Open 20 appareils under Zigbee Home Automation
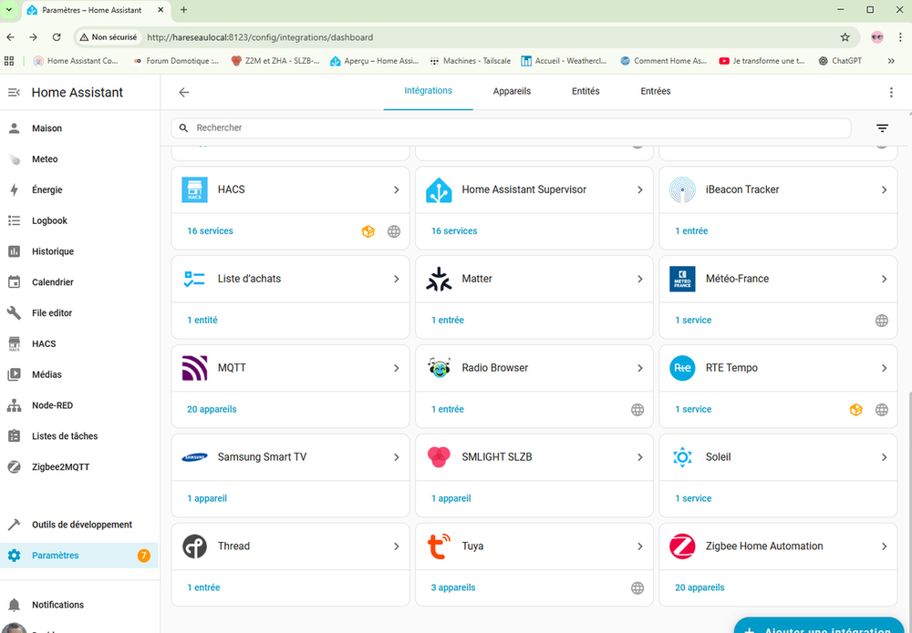Viewport: 912px width, 633px height. [x=700, y=587]
